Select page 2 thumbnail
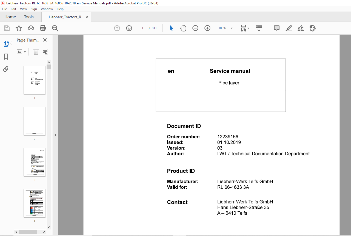The height and width of the screenshot is (236, 351). [x=35, y=121]
